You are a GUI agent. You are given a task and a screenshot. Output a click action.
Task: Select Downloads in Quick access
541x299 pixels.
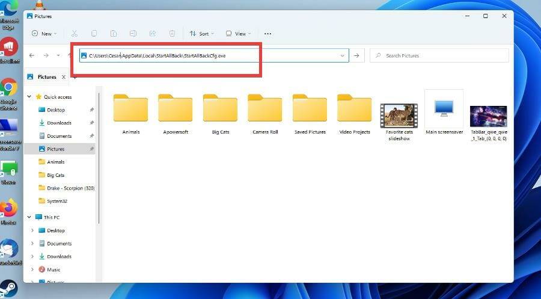(60, 123)
